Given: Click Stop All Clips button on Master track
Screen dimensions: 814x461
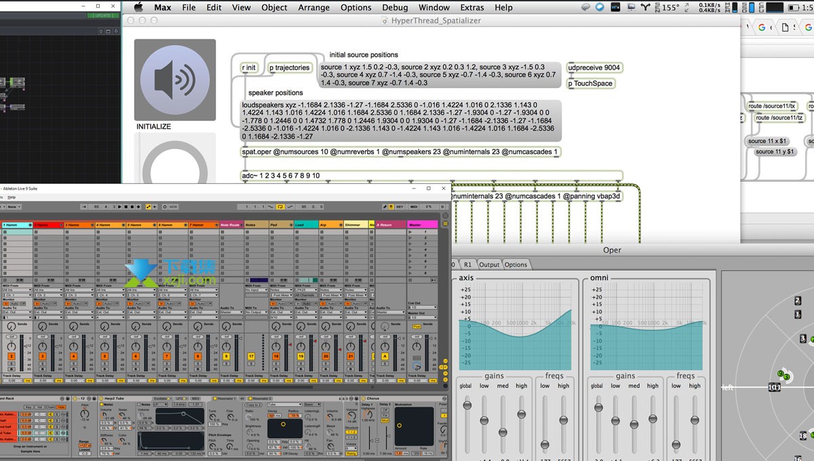Looking at the screenshot, I should (x=410, y=279).
